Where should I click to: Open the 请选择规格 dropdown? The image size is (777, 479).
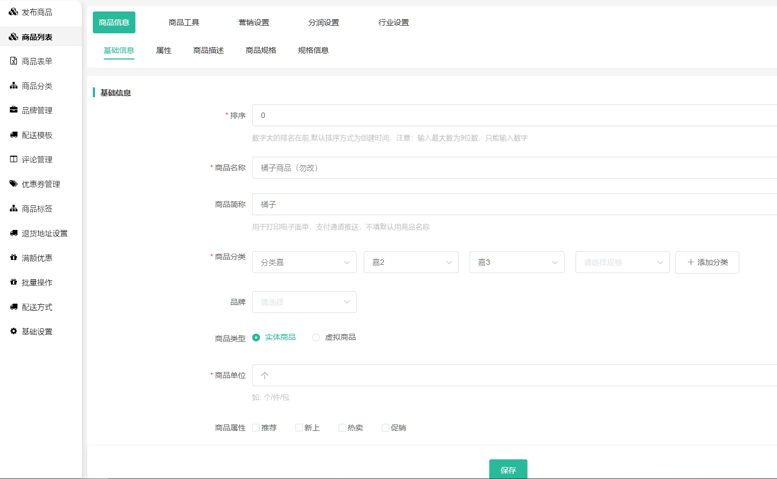point(622,262)
